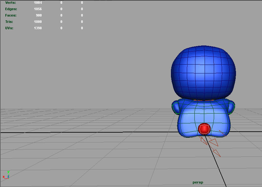Select the red arrow curve control on the grid
This screenshot has width=262, height=187.
pos(213,144)
